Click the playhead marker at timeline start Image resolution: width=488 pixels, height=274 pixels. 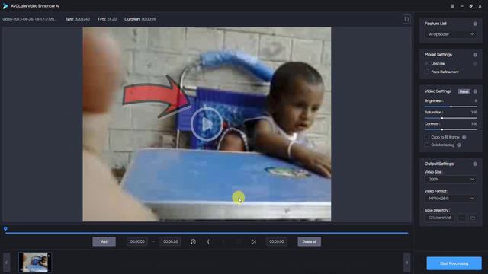pos(5,228)
